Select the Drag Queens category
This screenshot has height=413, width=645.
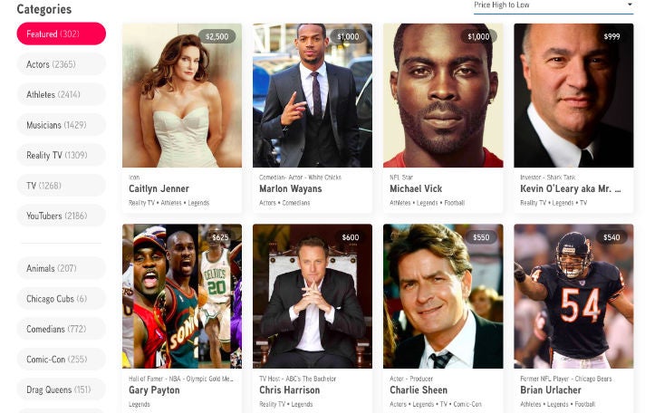[x=62, y=389]
